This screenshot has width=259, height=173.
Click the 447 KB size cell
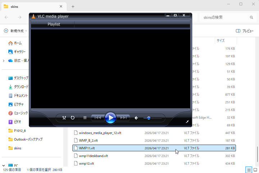[230, 133]
